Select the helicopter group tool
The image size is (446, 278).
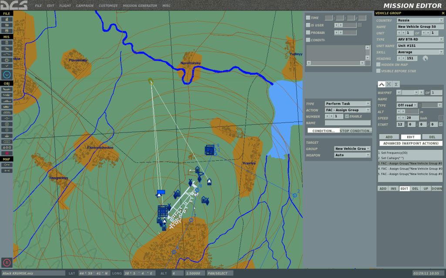click(x=7, y=95)
